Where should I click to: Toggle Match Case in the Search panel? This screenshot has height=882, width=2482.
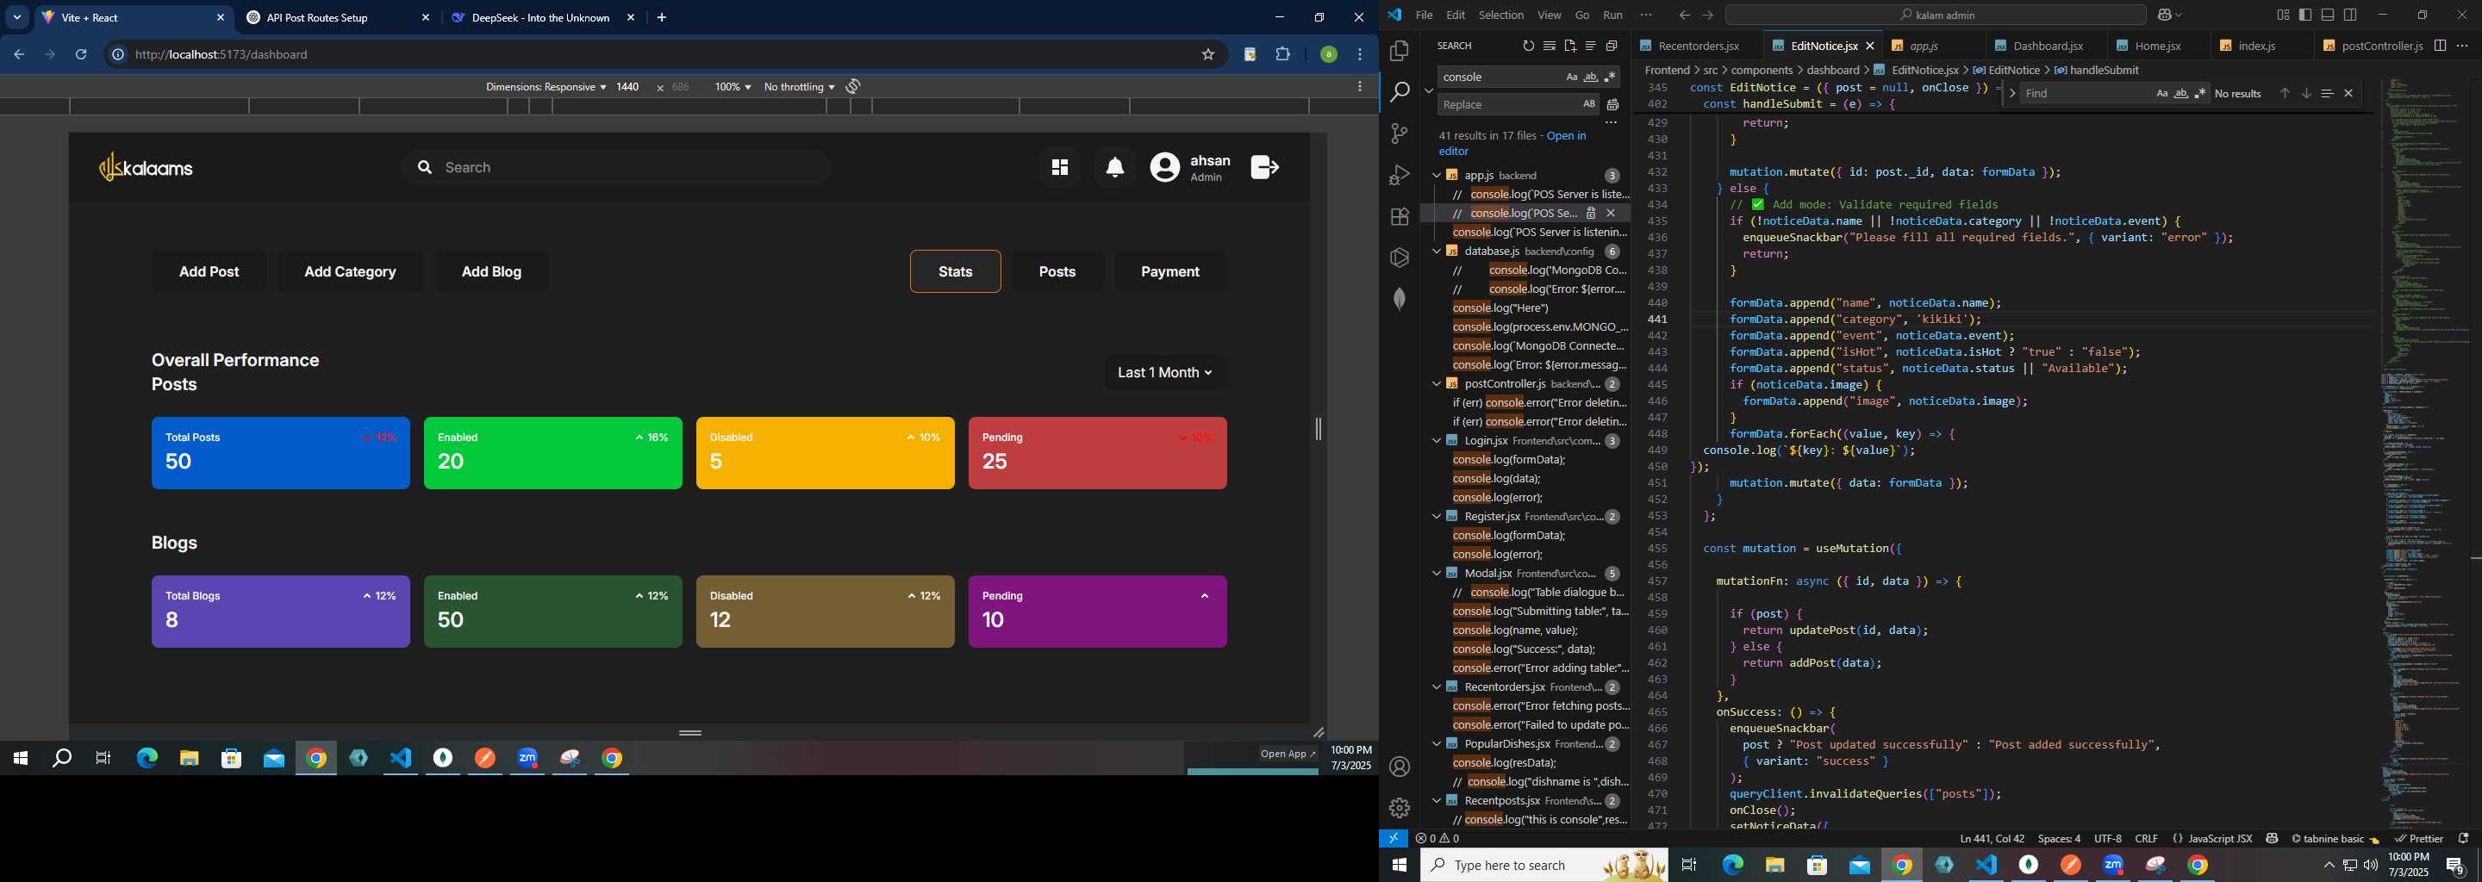tap(1571, 77)
